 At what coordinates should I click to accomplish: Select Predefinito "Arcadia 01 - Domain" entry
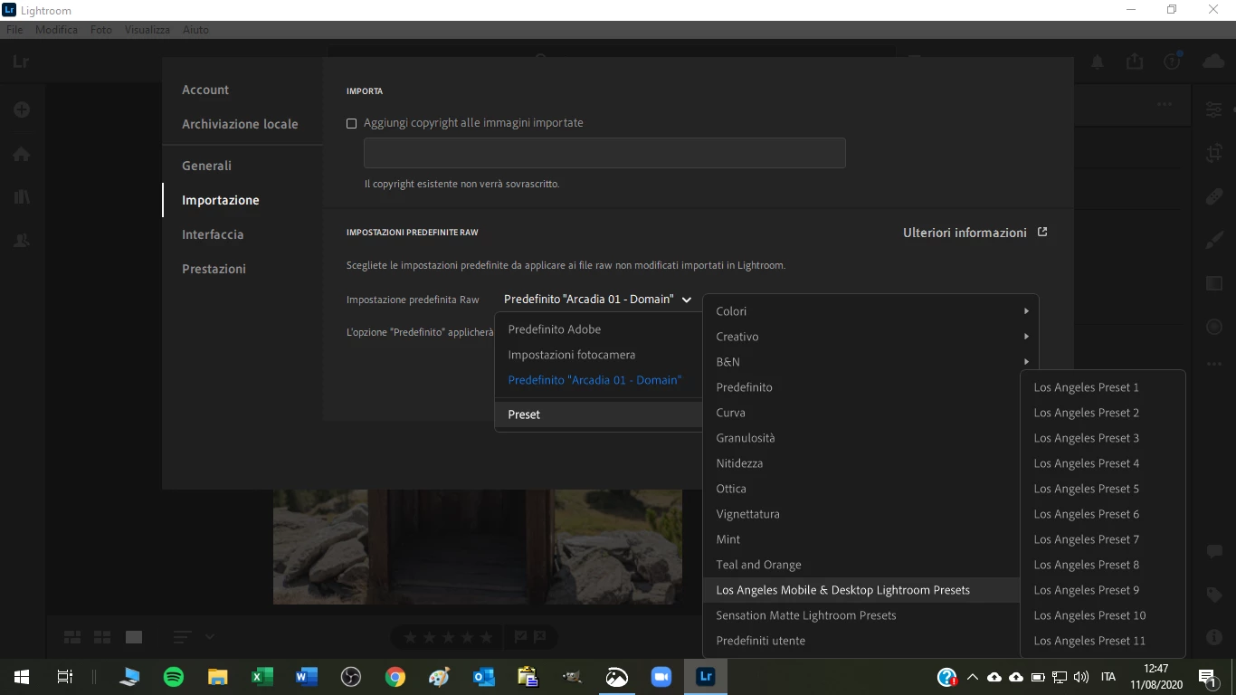(x=599, y=380)
